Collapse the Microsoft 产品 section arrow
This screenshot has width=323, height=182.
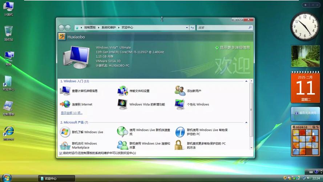tap(246, 123)
